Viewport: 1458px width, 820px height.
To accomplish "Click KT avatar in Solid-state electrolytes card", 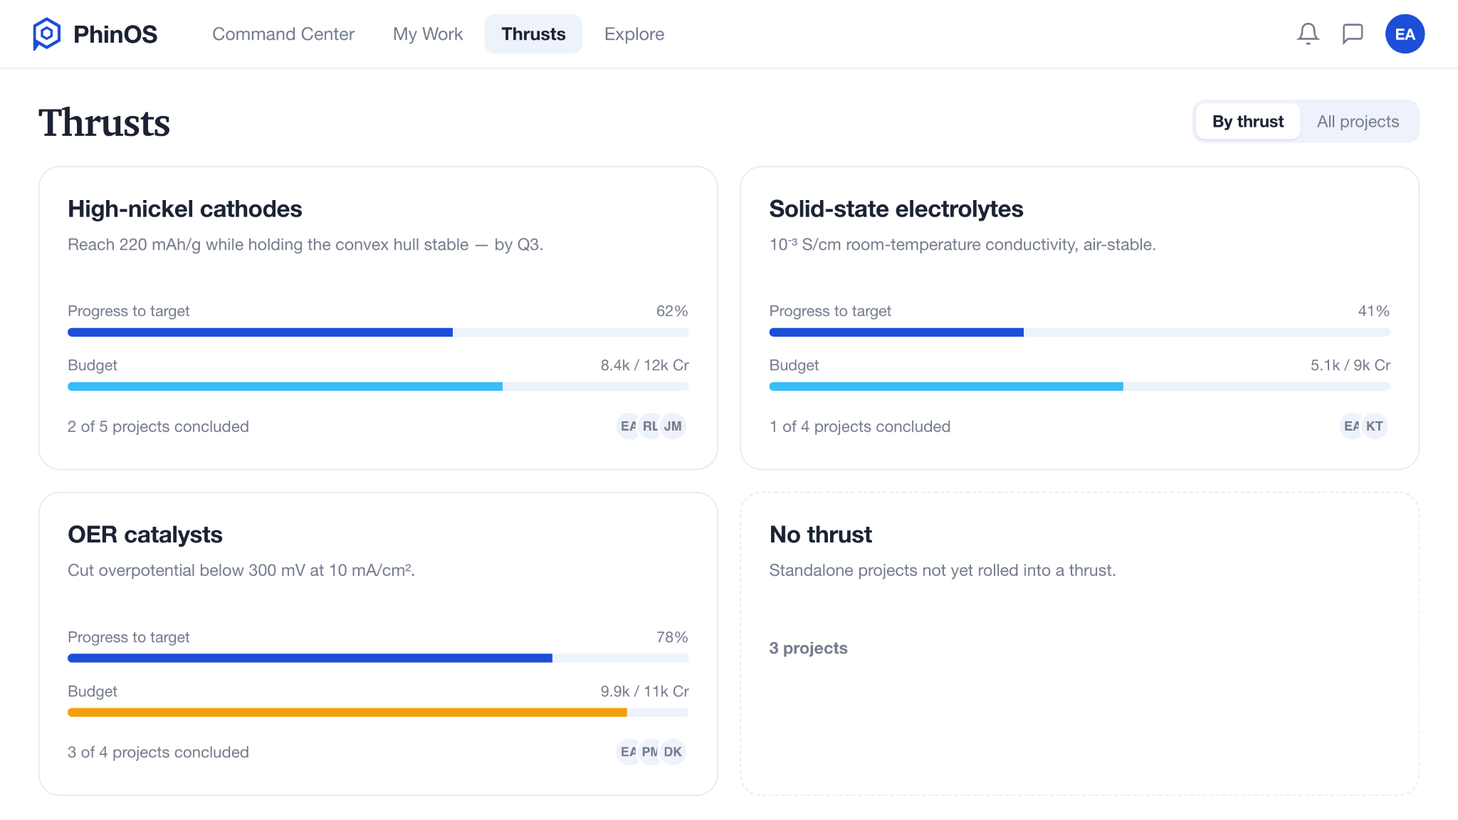I will click(1375, 426).
